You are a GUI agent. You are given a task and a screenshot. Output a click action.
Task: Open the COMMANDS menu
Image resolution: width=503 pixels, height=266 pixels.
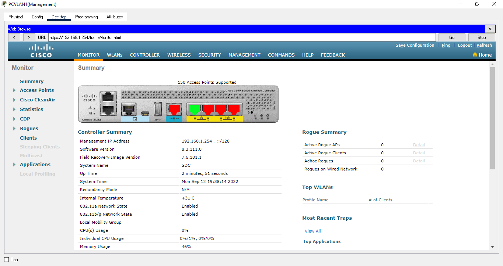pyautogui.click(x=281, y=55)
